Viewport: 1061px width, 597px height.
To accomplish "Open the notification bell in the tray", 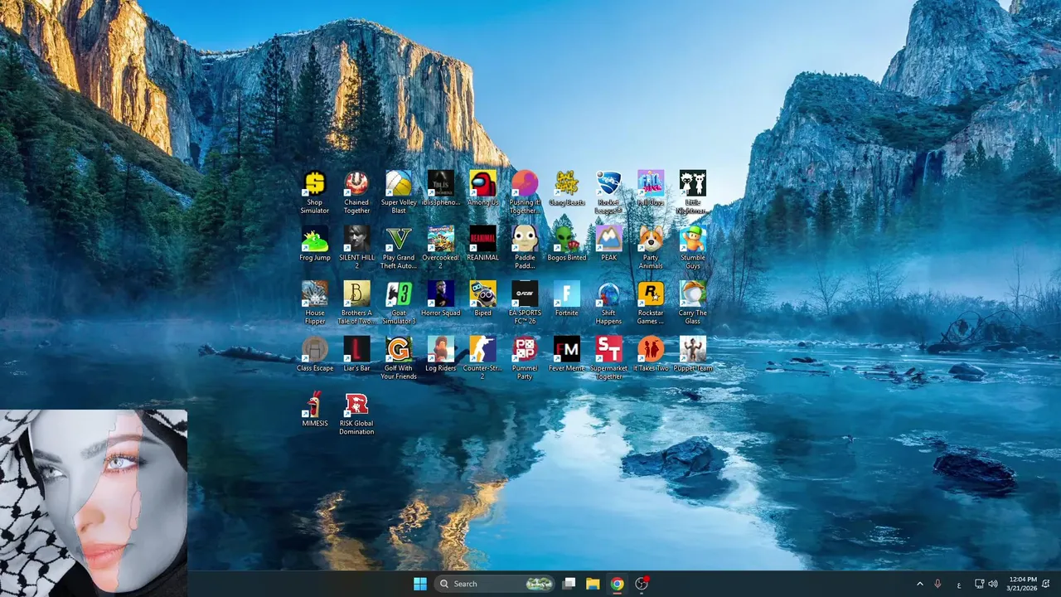I will (x=1046, y=584).
